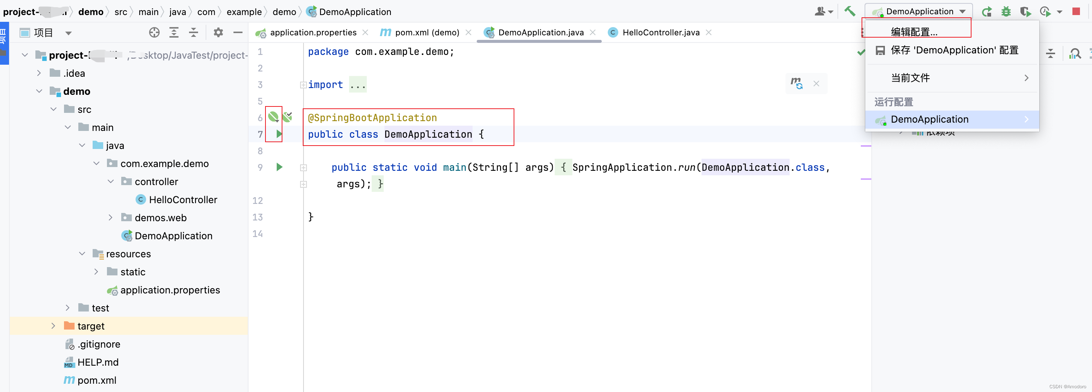Expand the .idea folder

point(39,73)
